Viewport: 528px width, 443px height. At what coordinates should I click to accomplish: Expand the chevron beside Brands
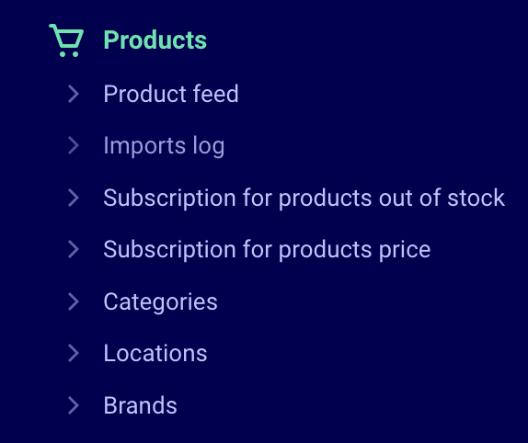[x=74, y=405]
